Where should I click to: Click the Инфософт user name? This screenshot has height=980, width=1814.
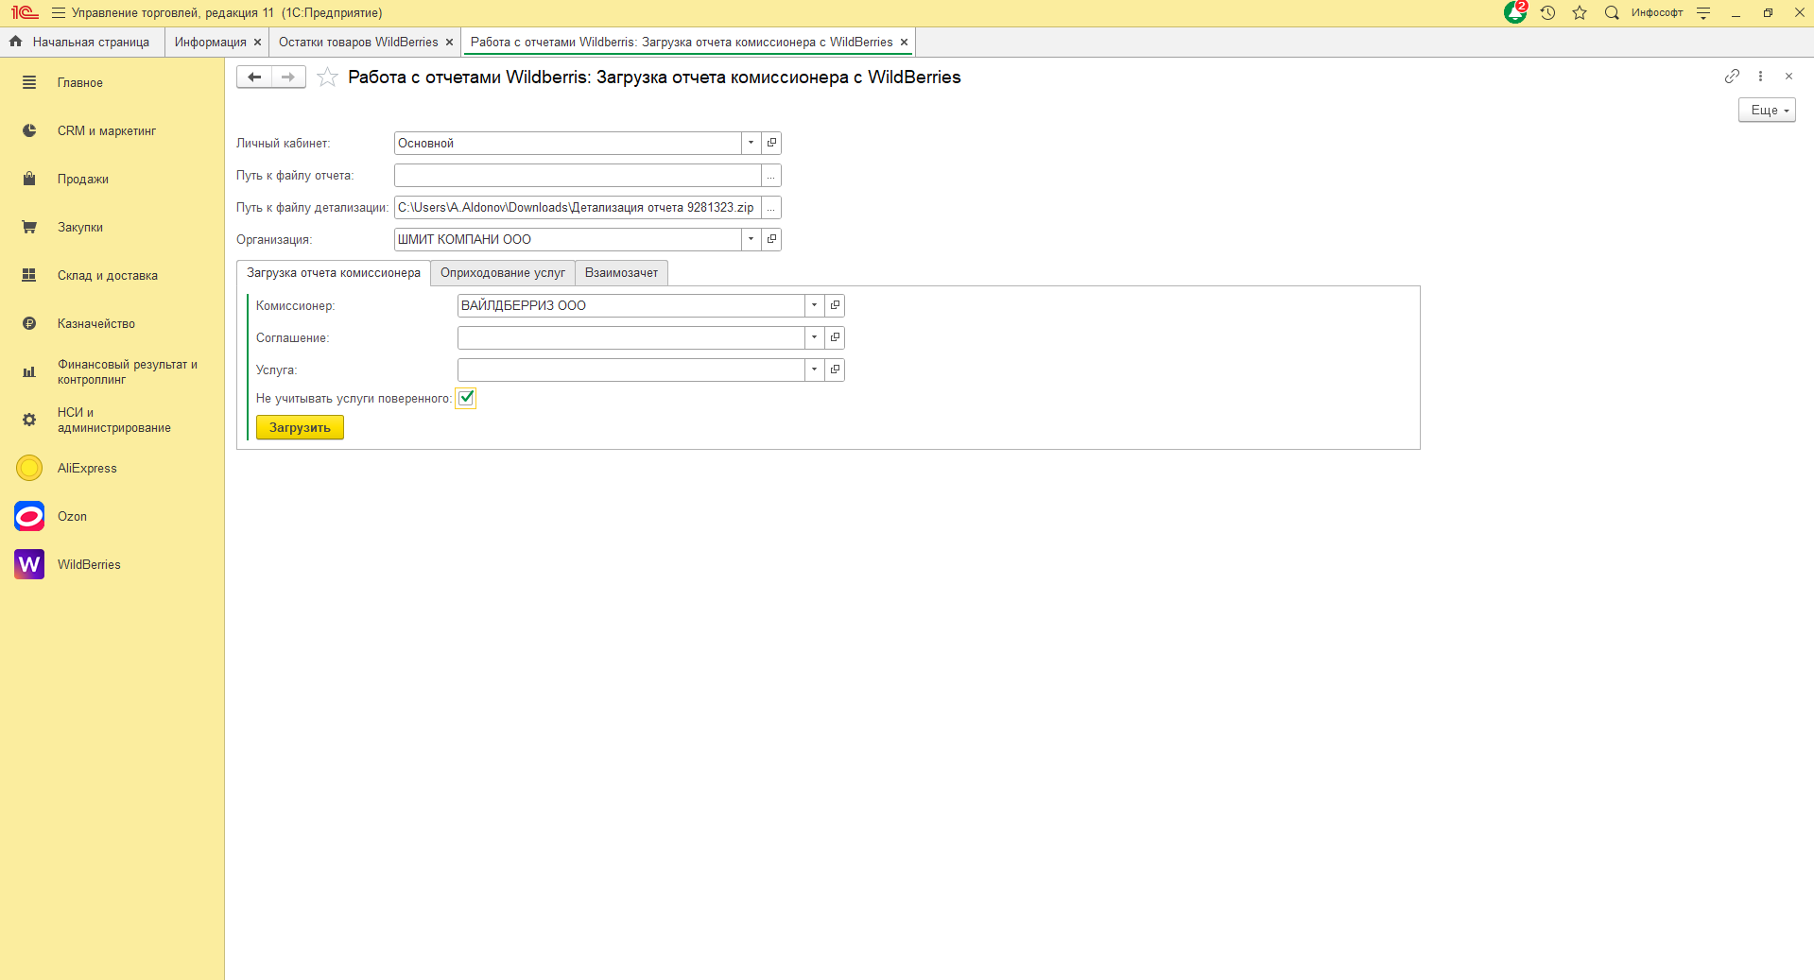click(1657, 13)
